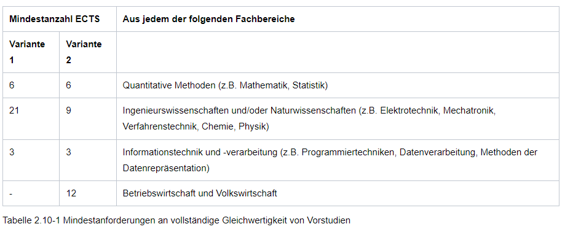Click the empty cell beside Variante 2 header
The image size is (565, 232).
tap(338, 52)
